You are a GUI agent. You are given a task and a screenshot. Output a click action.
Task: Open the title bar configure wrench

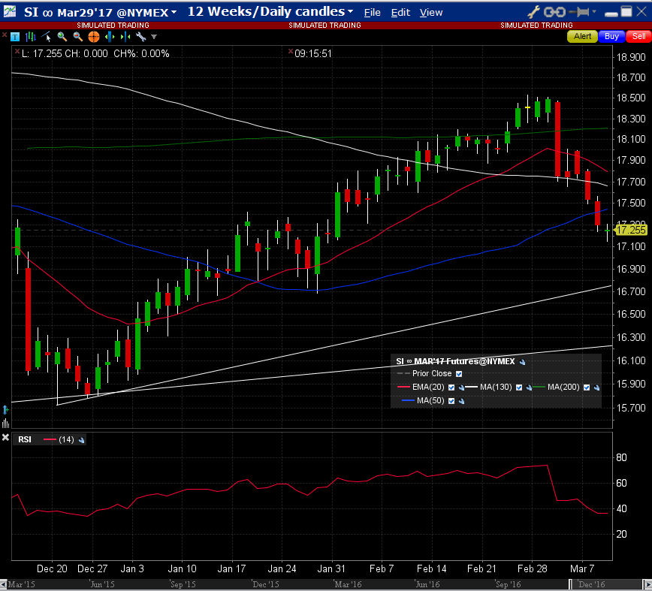534,12
